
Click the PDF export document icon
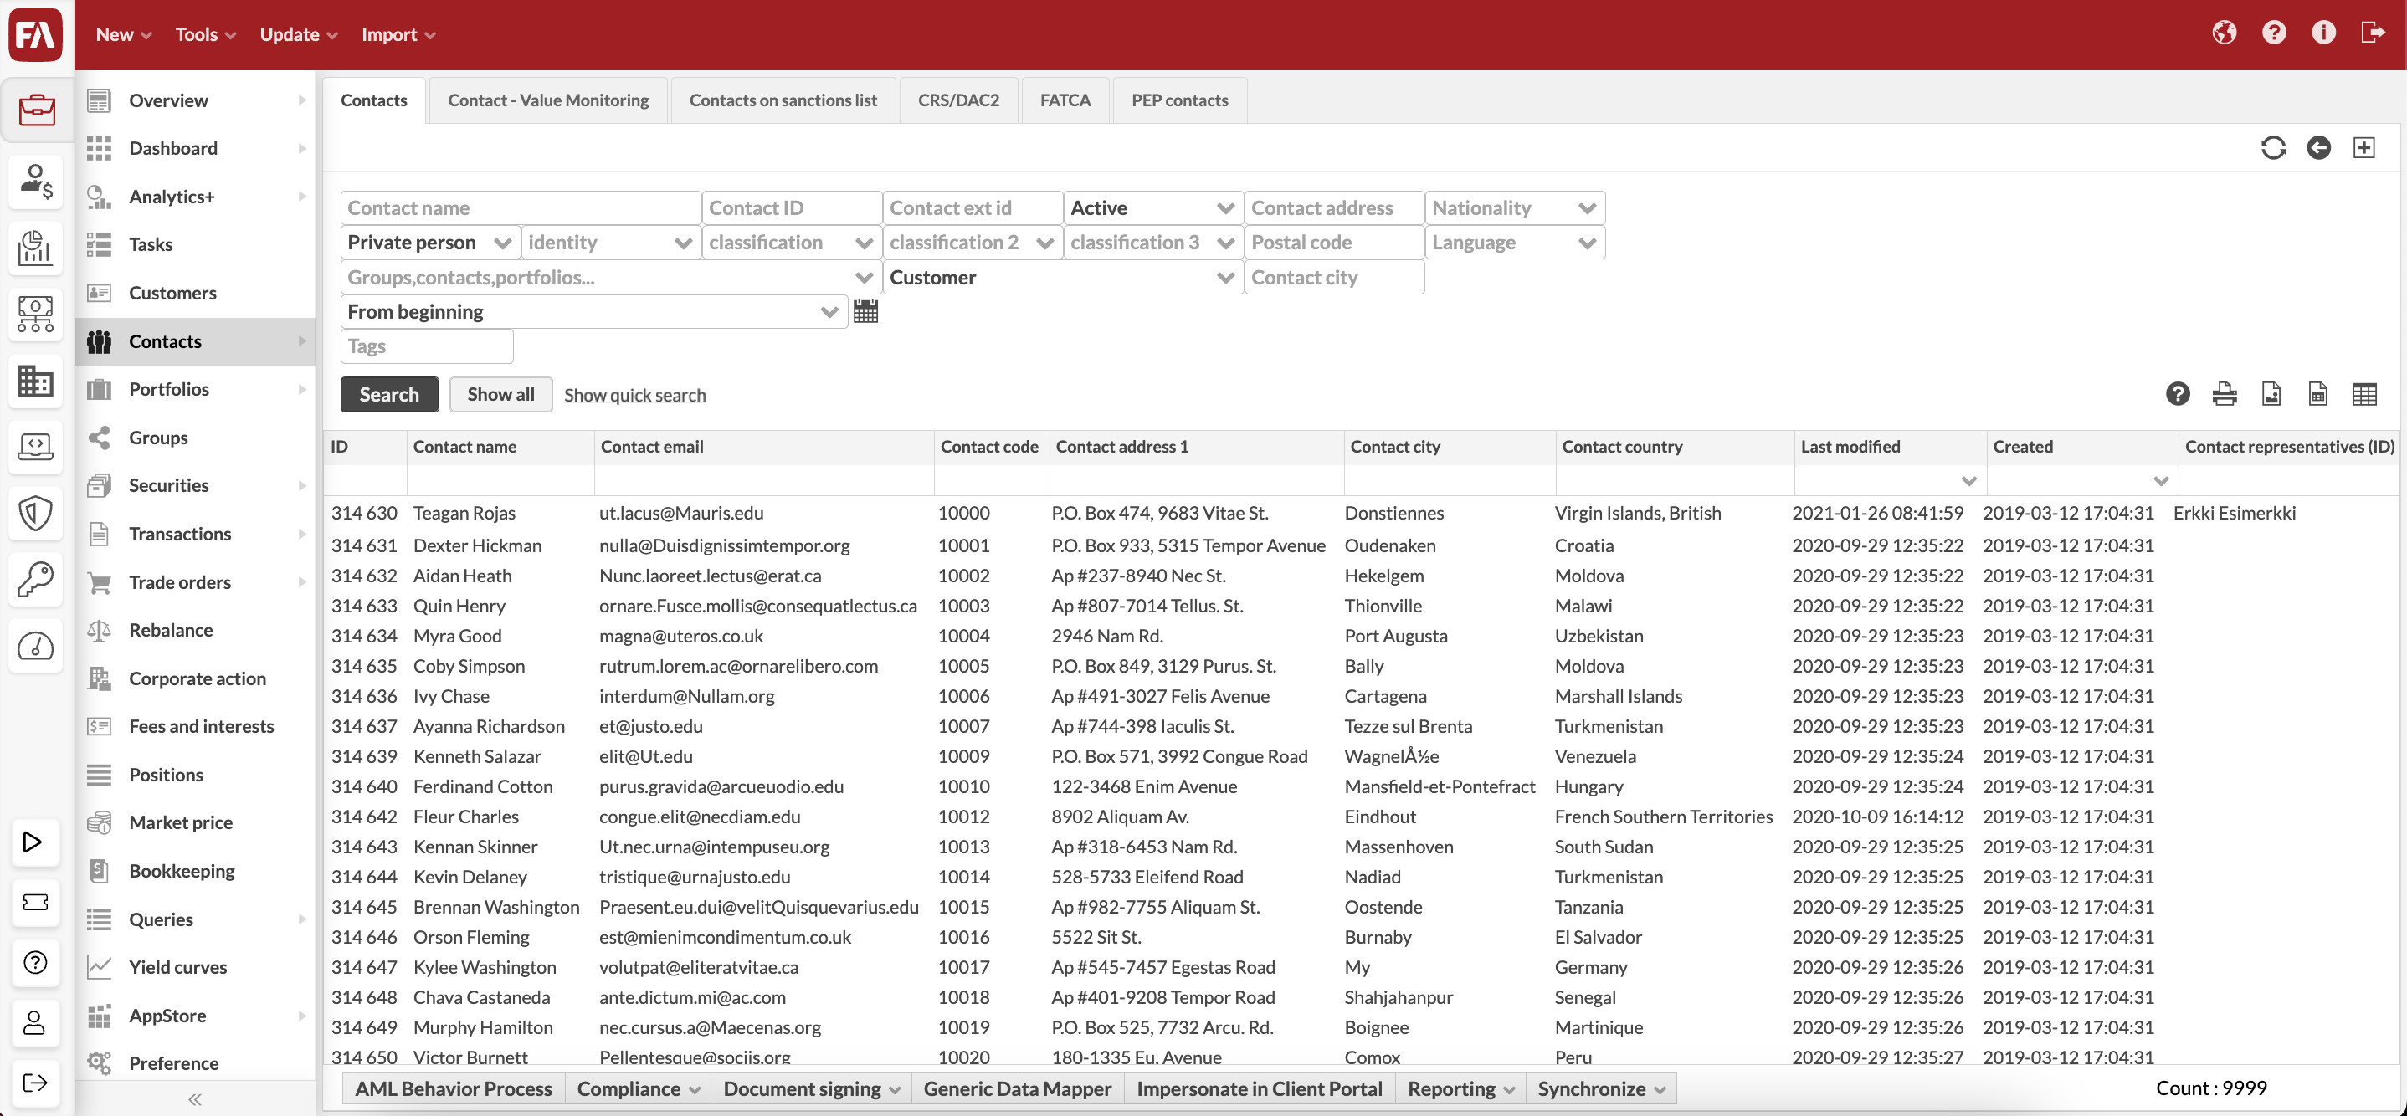(2271, 394)
